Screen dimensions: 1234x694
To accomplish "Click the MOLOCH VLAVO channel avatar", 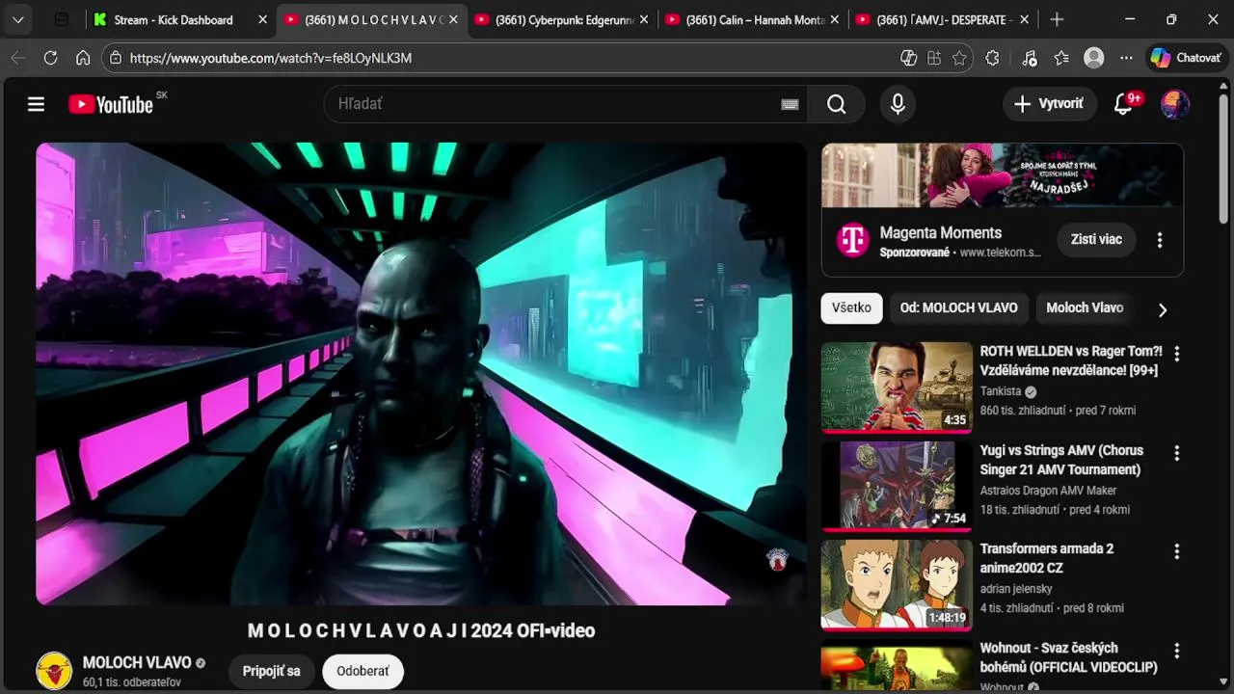I will pos(54,671).
